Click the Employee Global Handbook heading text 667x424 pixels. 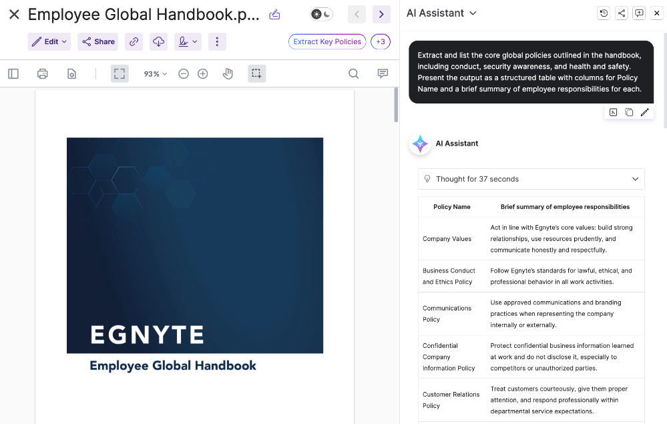[x=173, y=366]
